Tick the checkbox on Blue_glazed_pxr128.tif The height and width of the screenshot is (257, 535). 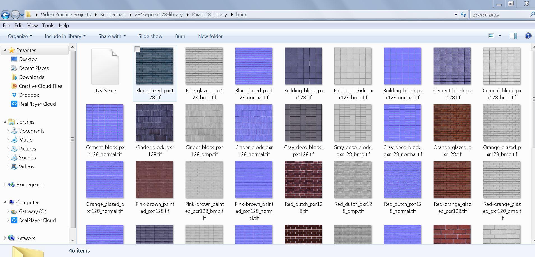(x=137, y=49)
